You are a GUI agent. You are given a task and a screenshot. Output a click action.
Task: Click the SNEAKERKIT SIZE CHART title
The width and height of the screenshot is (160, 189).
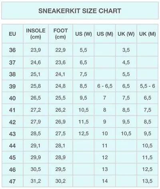(80, 11)
